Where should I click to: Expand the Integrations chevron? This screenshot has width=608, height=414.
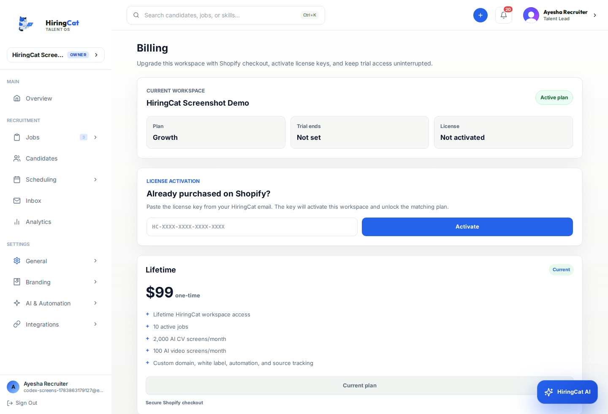(x=95, y=324)
